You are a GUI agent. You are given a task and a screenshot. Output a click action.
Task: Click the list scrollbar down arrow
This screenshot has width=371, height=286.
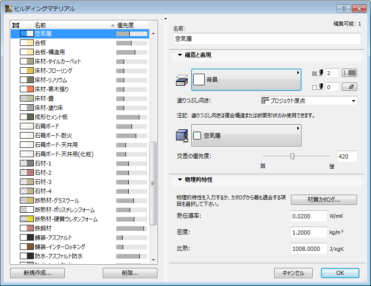pos(153,260)
